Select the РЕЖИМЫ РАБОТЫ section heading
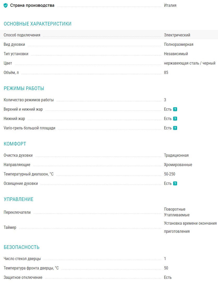The image size is (218, 283). pos(24,89)
